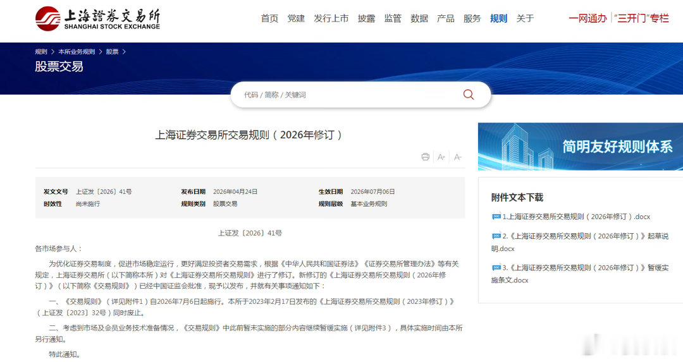Open the 产品 nav menu
The image size is (683, 362).
click(446, 18)
